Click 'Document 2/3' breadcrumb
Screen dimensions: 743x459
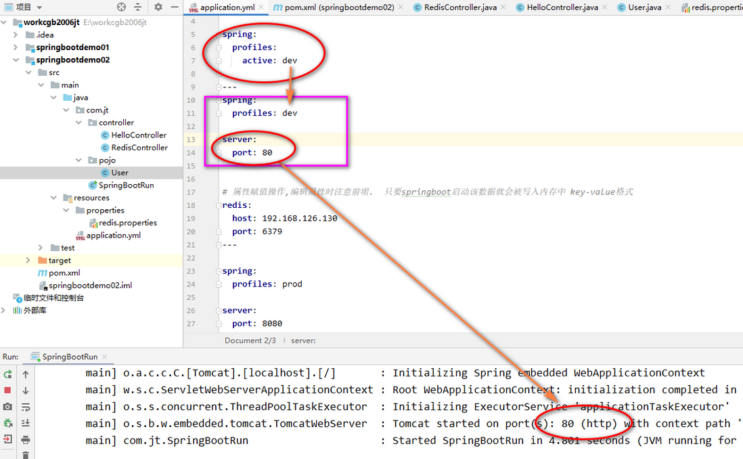(x=250, y=341)
